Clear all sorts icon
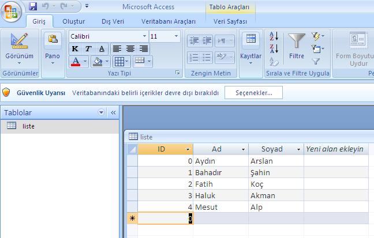The height and width of the screenshot is (238, 374). coord(274,62)
